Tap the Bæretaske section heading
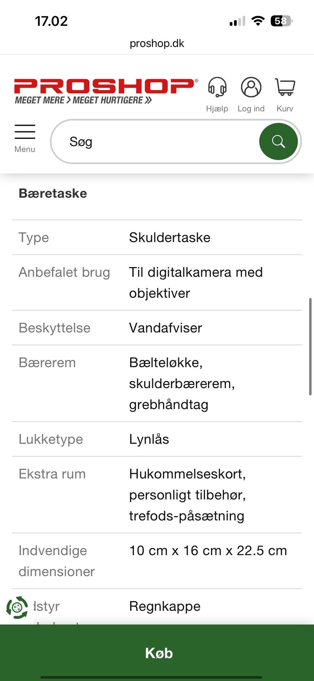Image resolution: width=314 pixels, height=681 pixels. [x=53, y=193]
